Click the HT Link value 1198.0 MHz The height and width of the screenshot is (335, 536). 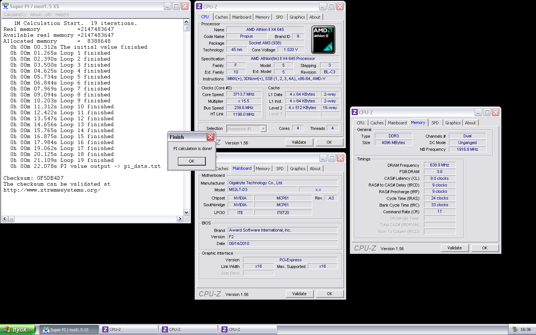point(244,115)
